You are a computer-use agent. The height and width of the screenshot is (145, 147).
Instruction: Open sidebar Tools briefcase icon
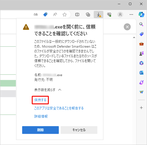click(141, 44)
